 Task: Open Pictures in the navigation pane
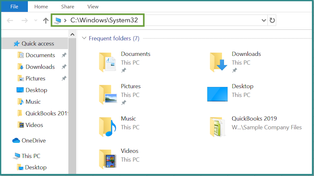35,79
